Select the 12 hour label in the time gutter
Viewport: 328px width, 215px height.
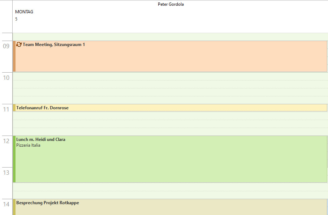click(x=6, y=141)
